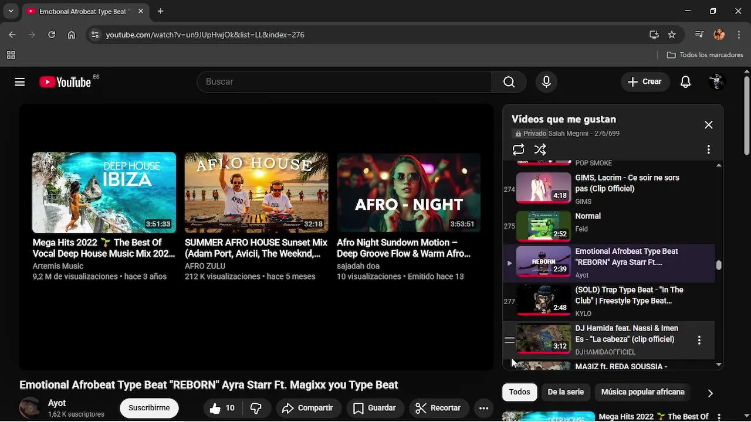Toggle playlist loop
Image resolution: width=751 pixels, height=422 pixels.
518,149
